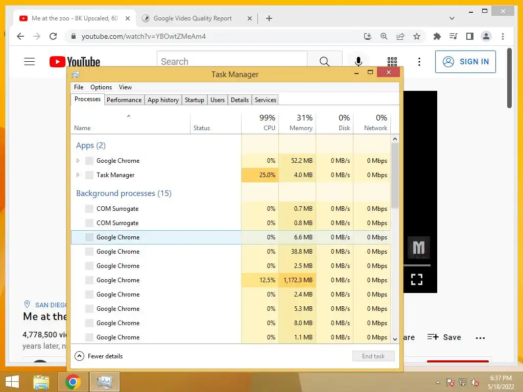Switch to the App history tab

pyautogui.click(x=163, y=100)
